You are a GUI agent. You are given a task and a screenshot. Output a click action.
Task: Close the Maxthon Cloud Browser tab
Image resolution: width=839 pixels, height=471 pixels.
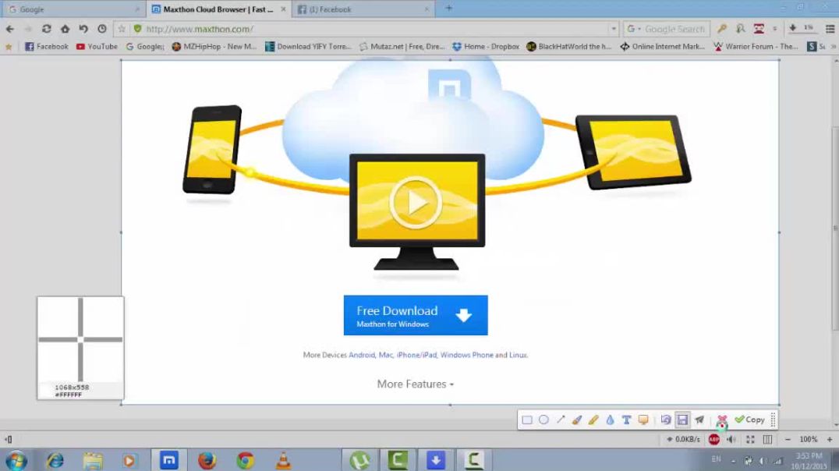[x=283, y=9]
